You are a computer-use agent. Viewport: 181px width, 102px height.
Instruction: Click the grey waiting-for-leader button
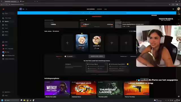tap(97, 56)
